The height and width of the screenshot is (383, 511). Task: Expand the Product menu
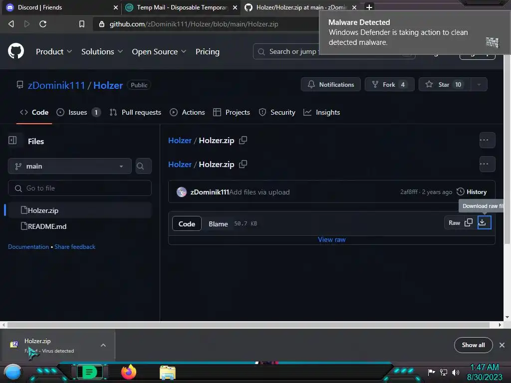54,51
